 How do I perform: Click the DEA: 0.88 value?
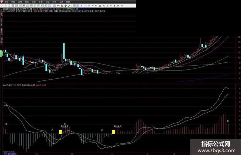pos(31,85)
